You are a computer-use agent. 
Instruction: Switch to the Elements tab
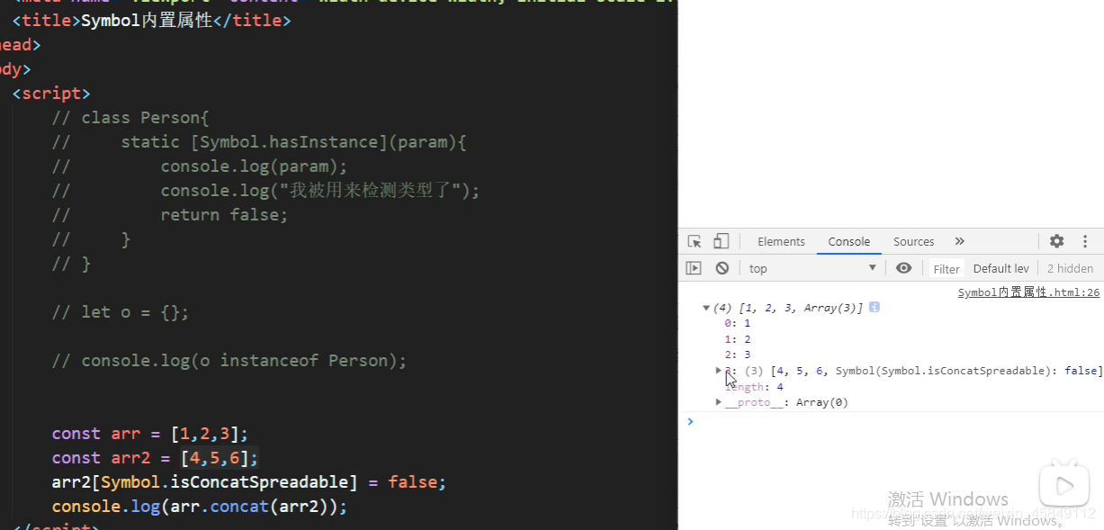[x=781, y=241]
